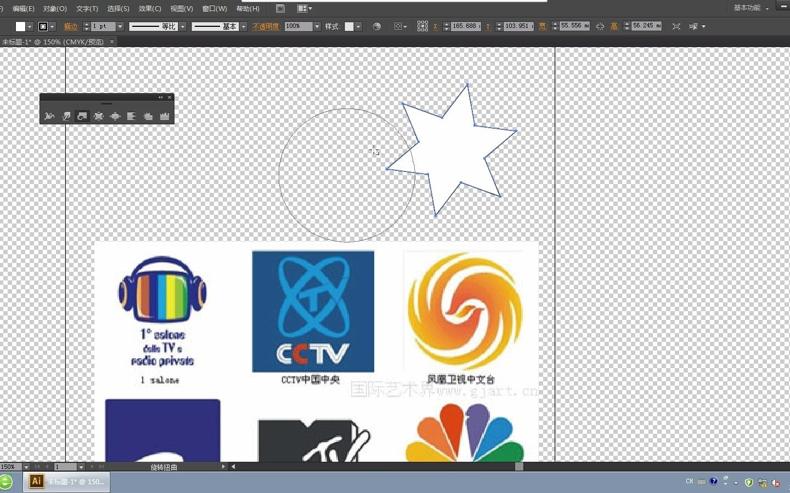Viewport: 790px width, 493px height.
Task: Select the Warp tool in floating panel
Action: click(x=66, y=116)
